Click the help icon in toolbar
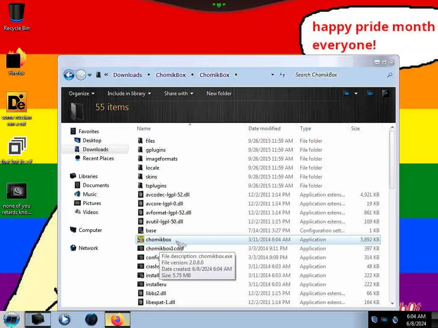 (386, 94)
